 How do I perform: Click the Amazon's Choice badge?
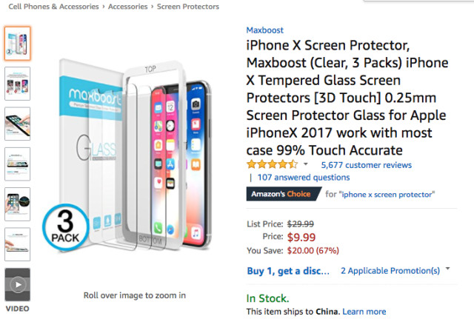[x=282, y=195]
